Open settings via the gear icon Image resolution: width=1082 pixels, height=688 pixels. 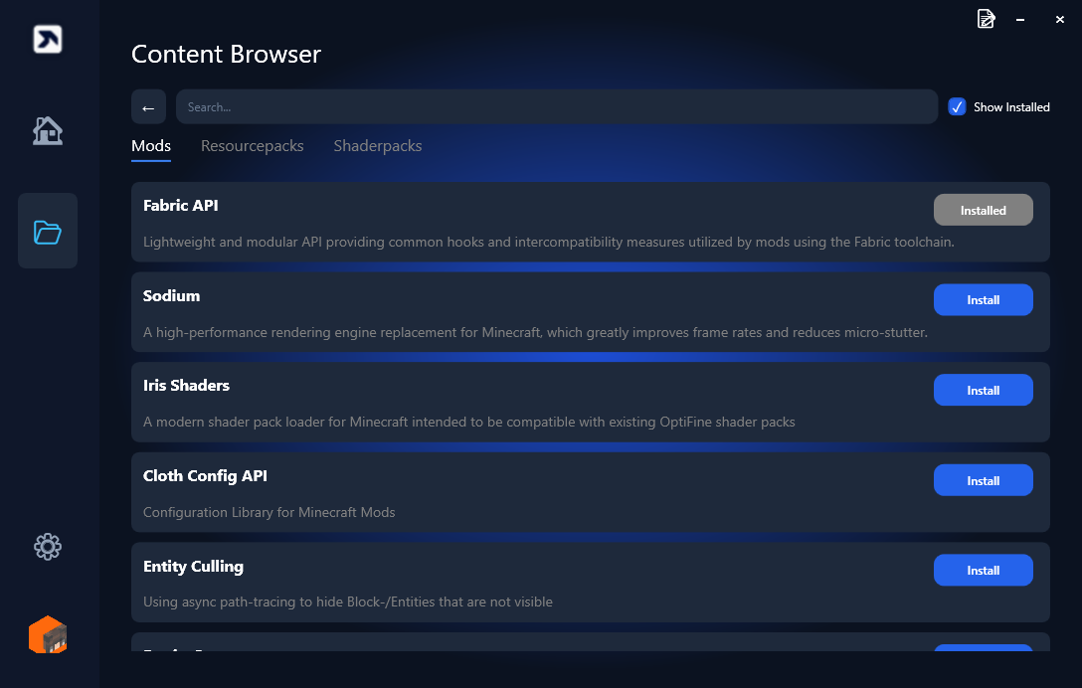(x=48, y=547)
